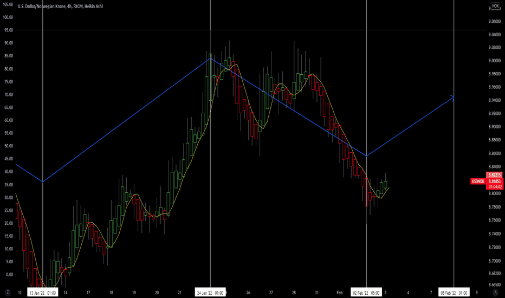
Task: Click the 17 date tick on time axis
Action: point(88,293)
